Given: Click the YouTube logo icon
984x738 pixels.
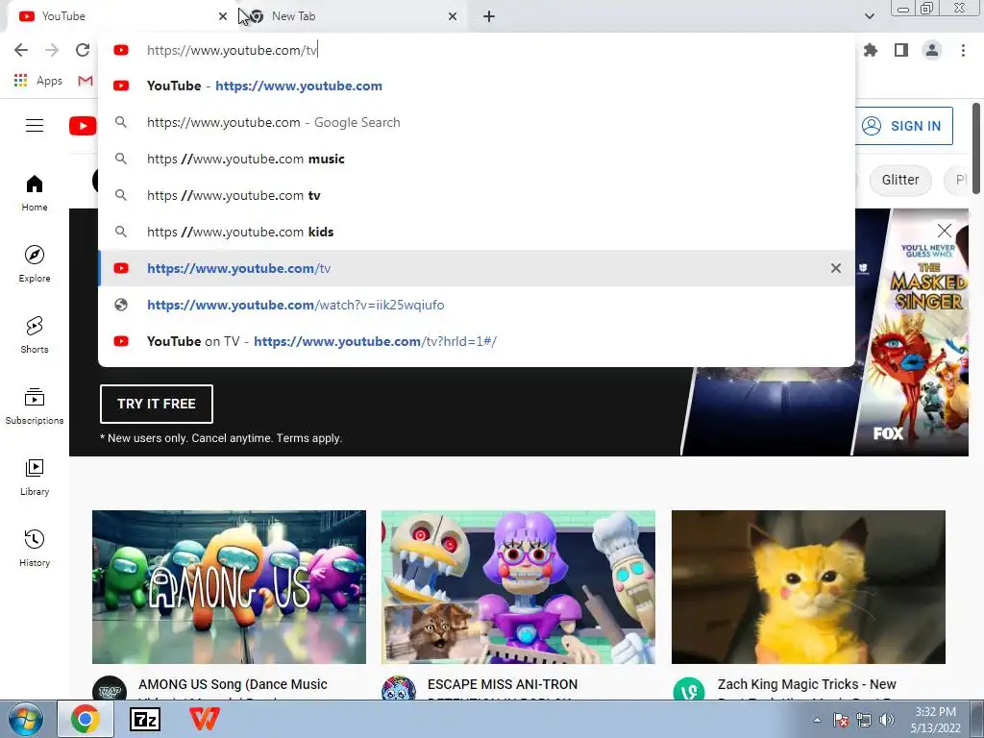Looking at the screenshot, I should pyautogui.click(x=83, y=126).
